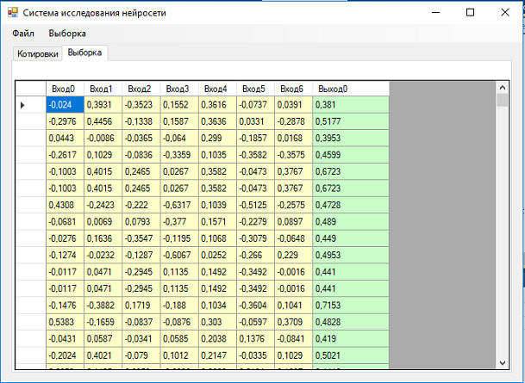This screenshot has width=525, height=383.
Task: Select cell -0,377 in Вход3
Action: click(179, 222)
